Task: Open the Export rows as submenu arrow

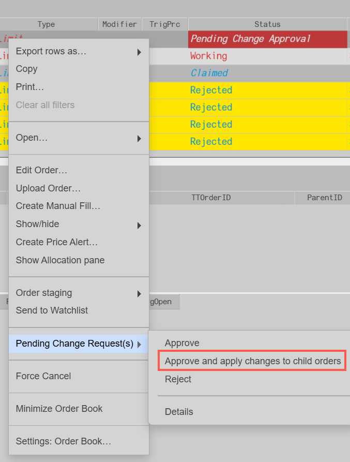Action: 139,52
